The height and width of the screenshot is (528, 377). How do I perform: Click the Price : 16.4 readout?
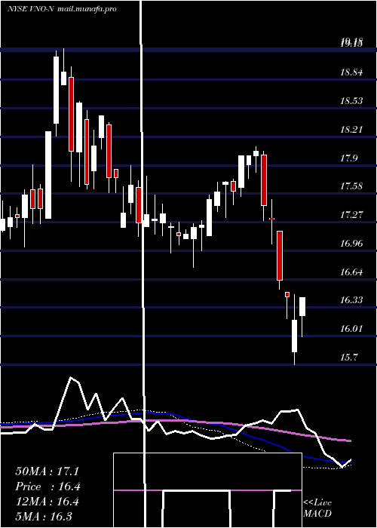[48, 487]
